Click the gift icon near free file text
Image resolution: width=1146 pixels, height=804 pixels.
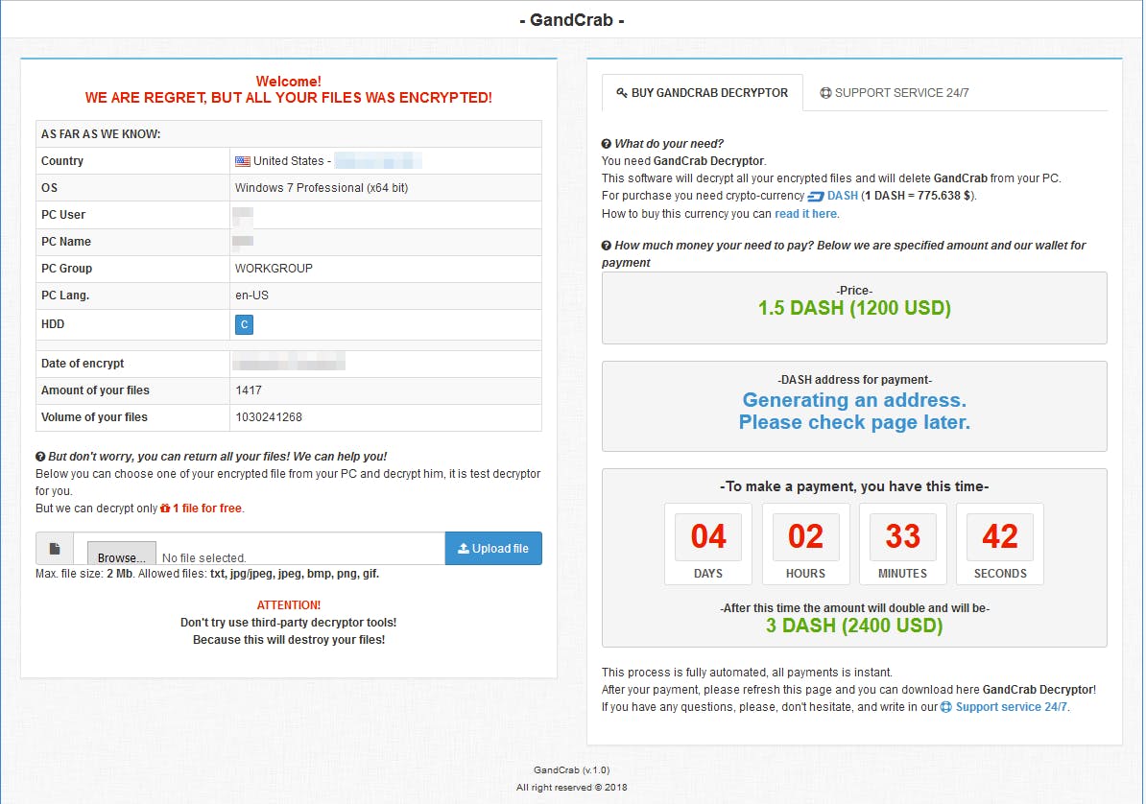coord(165,508)
